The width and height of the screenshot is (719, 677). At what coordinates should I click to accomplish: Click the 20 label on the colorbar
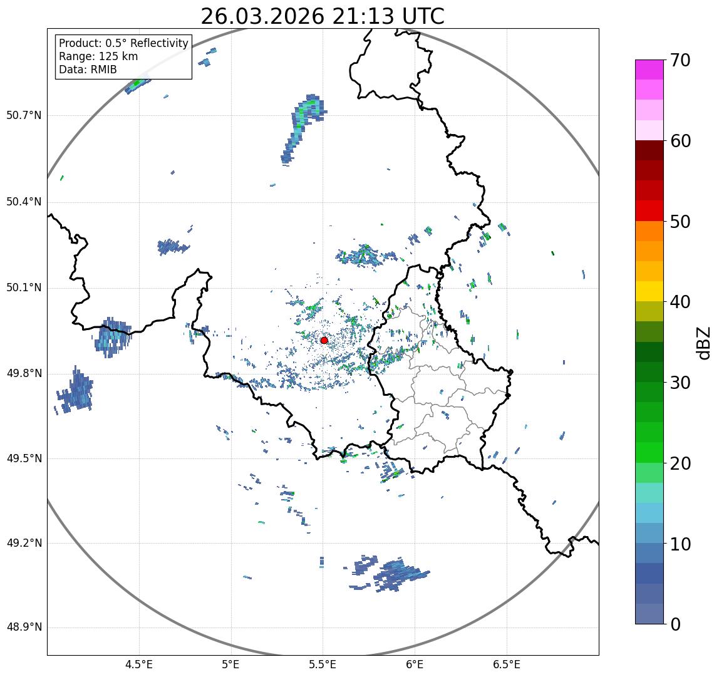[x=680, y=463]
